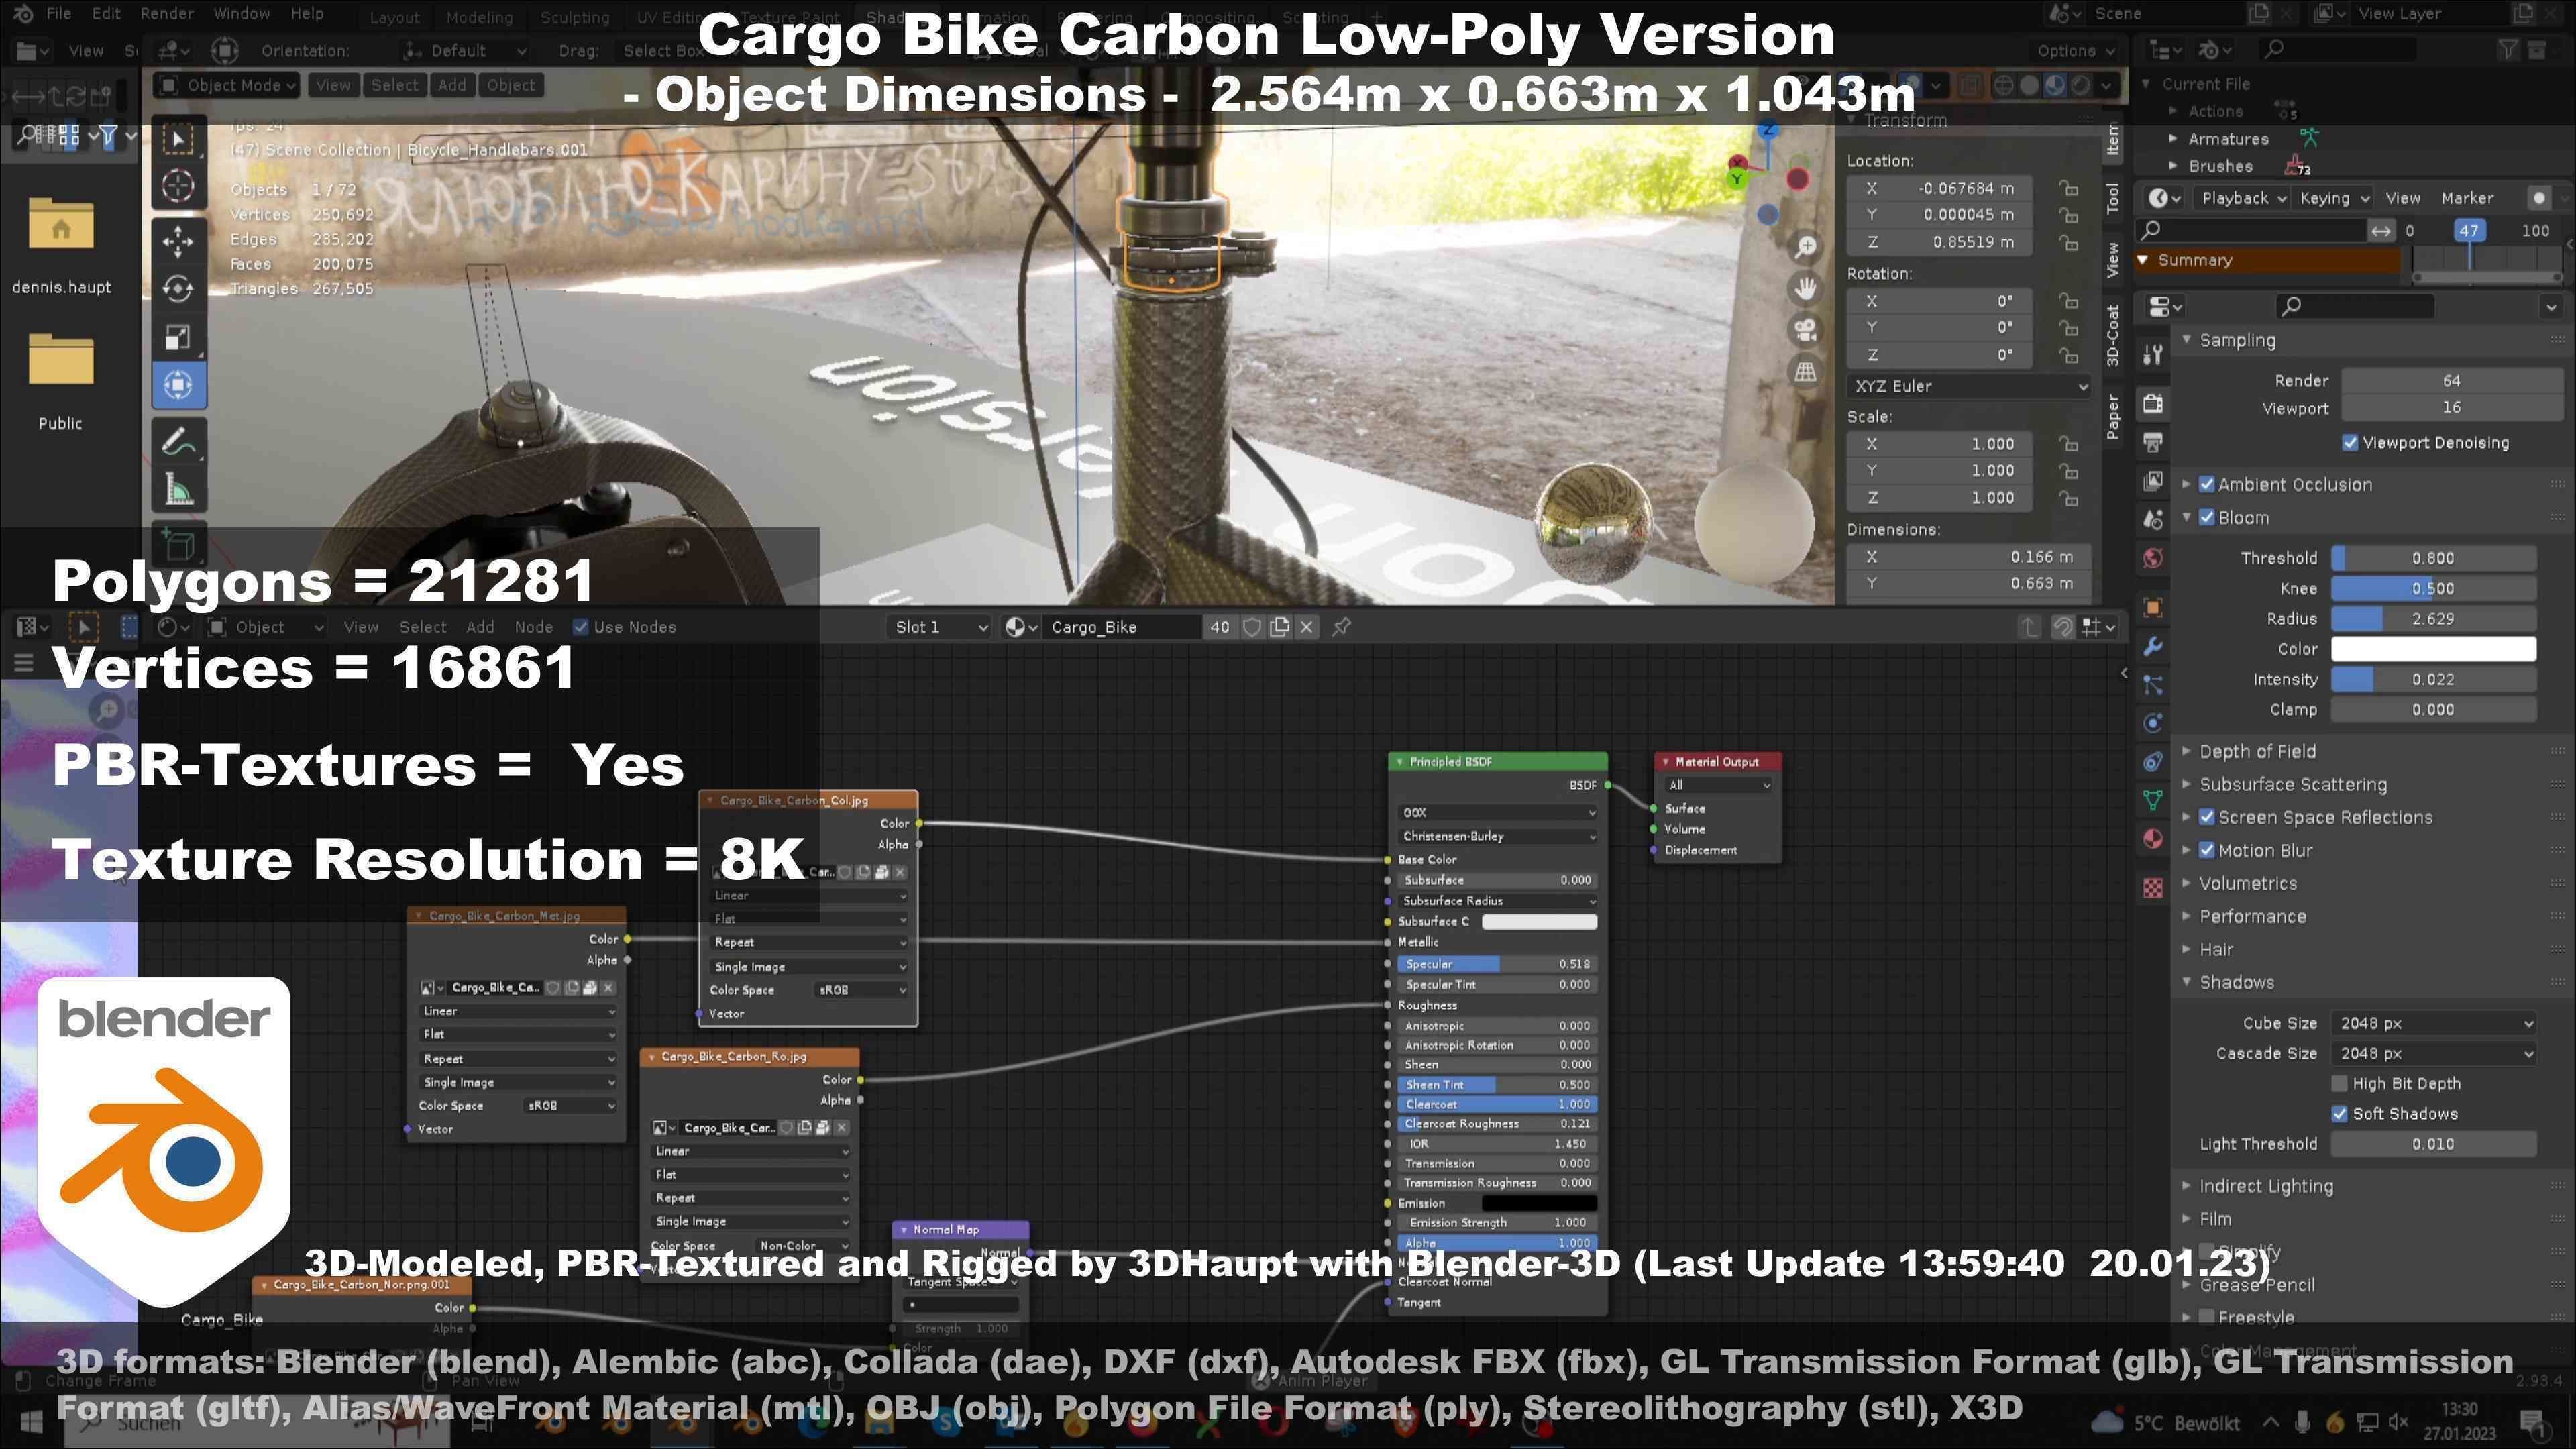Disable Screen Space Reflections

click(x=2207, y=817)
